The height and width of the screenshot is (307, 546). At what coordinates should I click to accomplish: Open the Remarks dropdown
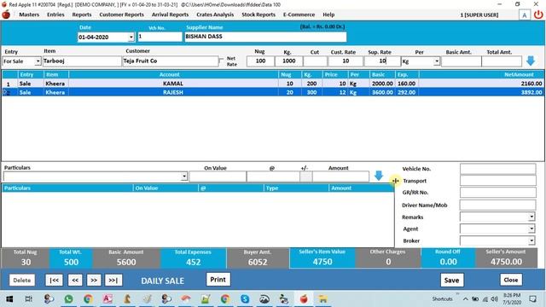pyautogui.click(x=531, y=217)
